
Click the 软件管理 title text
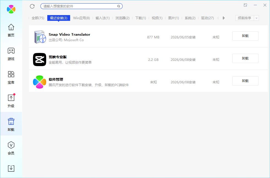[56, 79]
